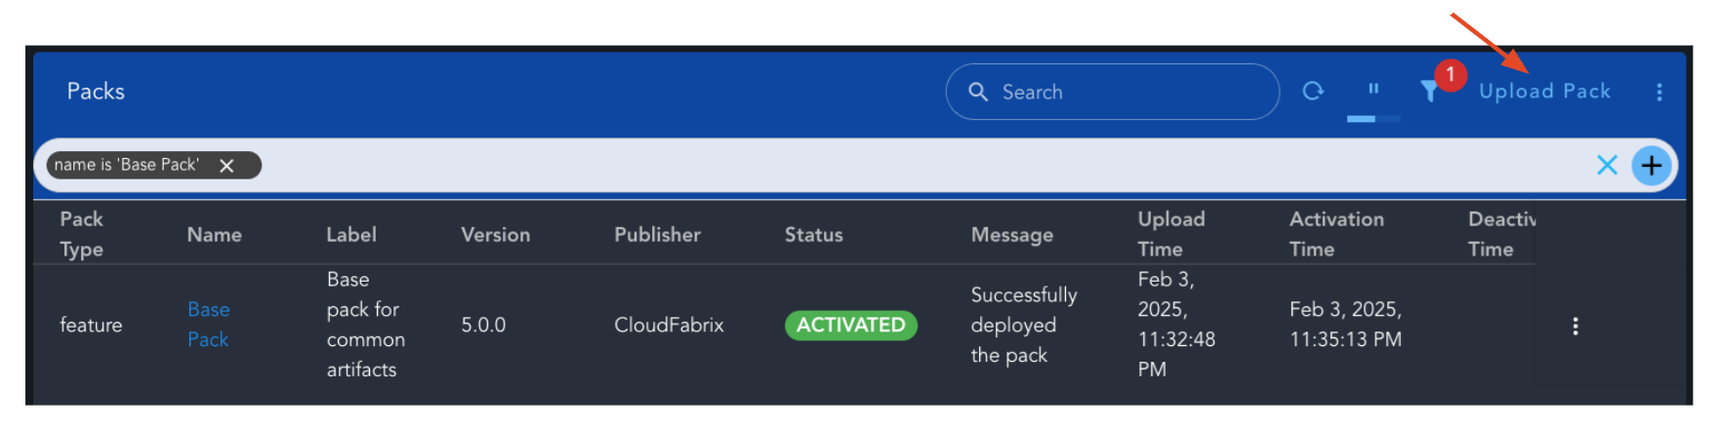Click the refresh icon in Packs header
This screenshot has width=1721, height=429.
pyautogui.click(x=1313, y=91)
